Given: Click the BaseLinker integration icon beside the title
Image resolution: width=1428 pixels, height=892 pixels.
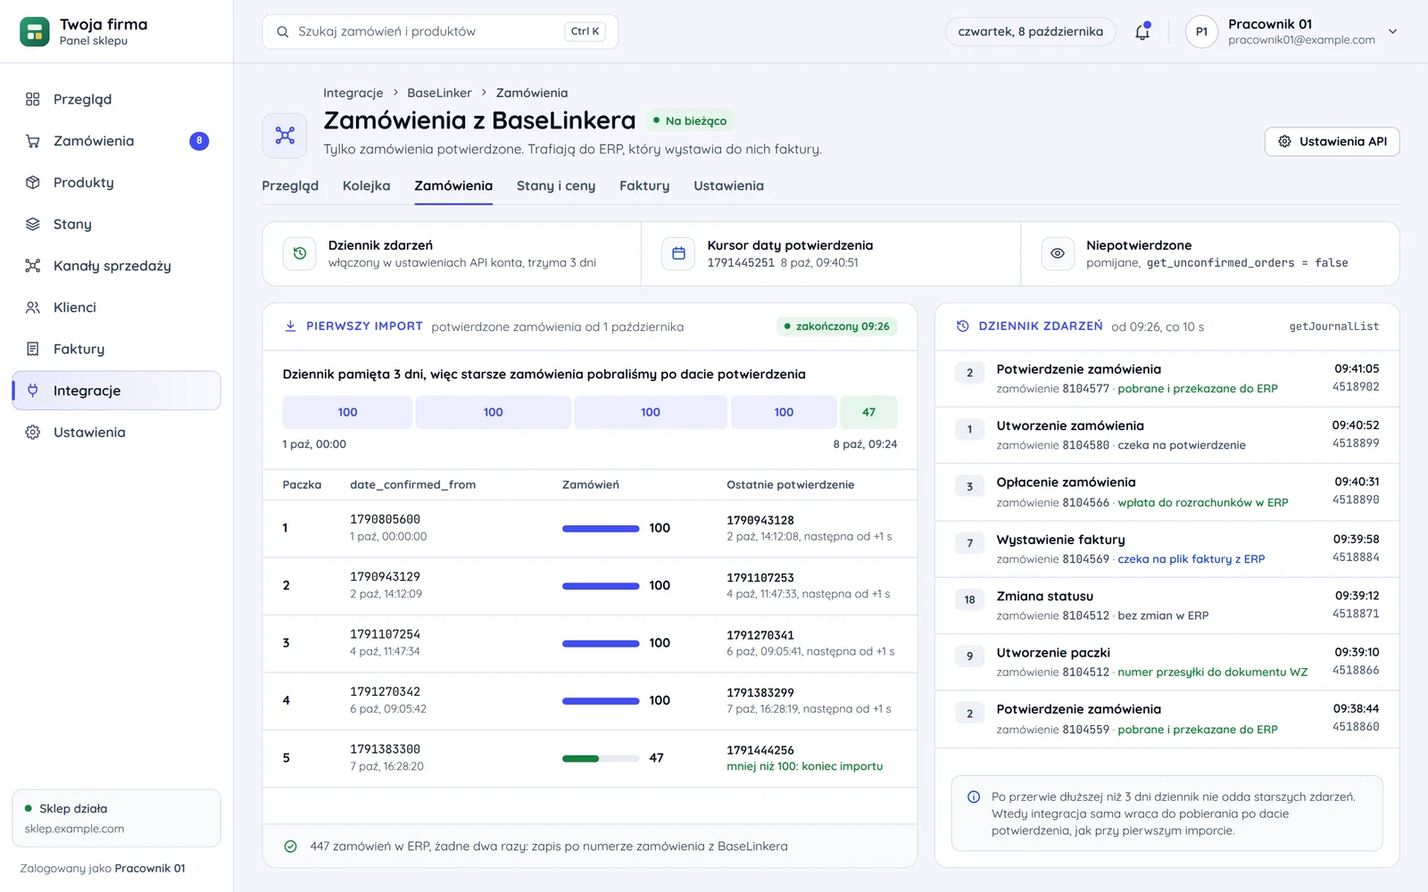Looking at the screenshot, I should [x=285, y=136].
